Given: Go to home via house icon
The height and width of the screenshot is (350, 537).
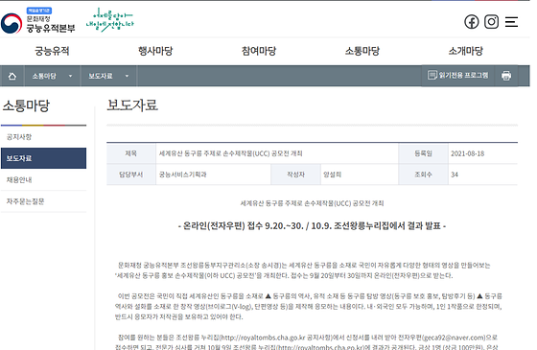Looking at the screenshot, I should [12, 76].
